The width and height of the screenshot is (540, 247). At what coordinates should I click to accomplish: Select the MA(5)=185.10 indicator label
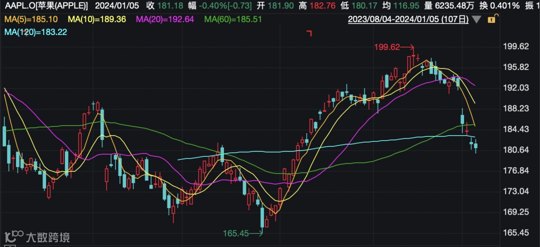pos(31,19)
